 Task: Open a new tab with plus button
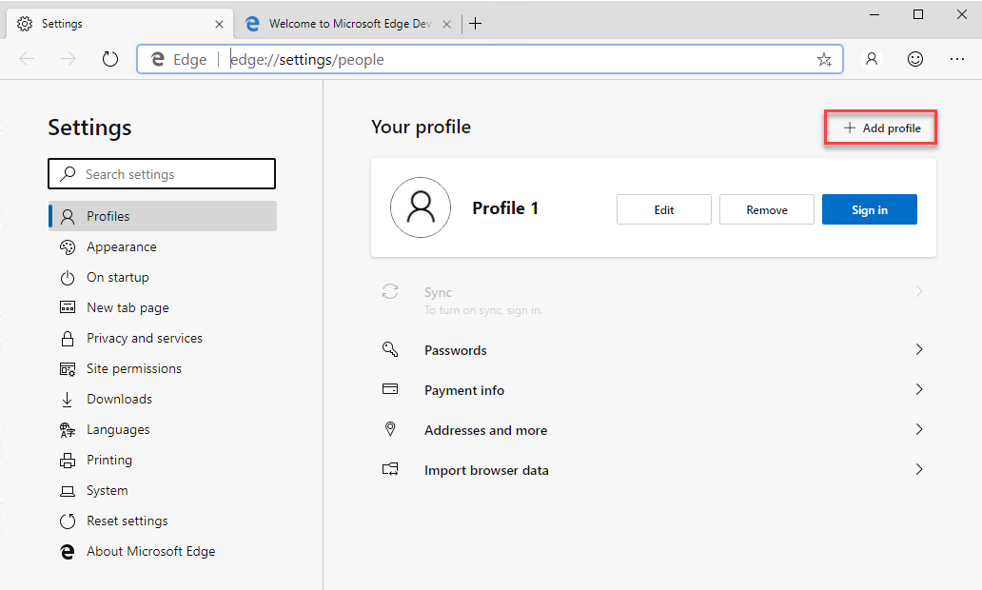click(476, 24)
